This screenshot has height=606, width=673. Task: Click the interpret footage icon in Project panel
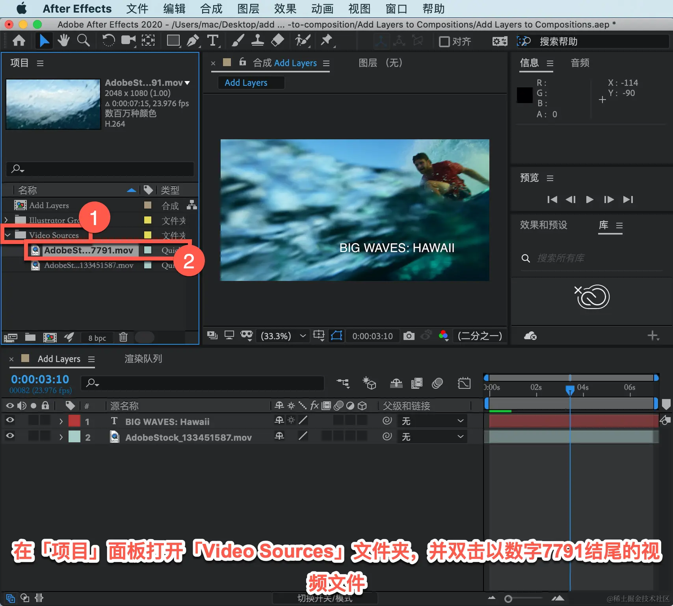[x=11, y=337]
